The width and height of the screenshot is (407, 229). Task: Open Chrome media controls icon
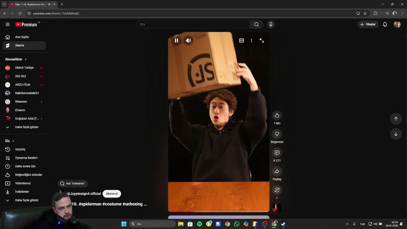coord(387,13)
